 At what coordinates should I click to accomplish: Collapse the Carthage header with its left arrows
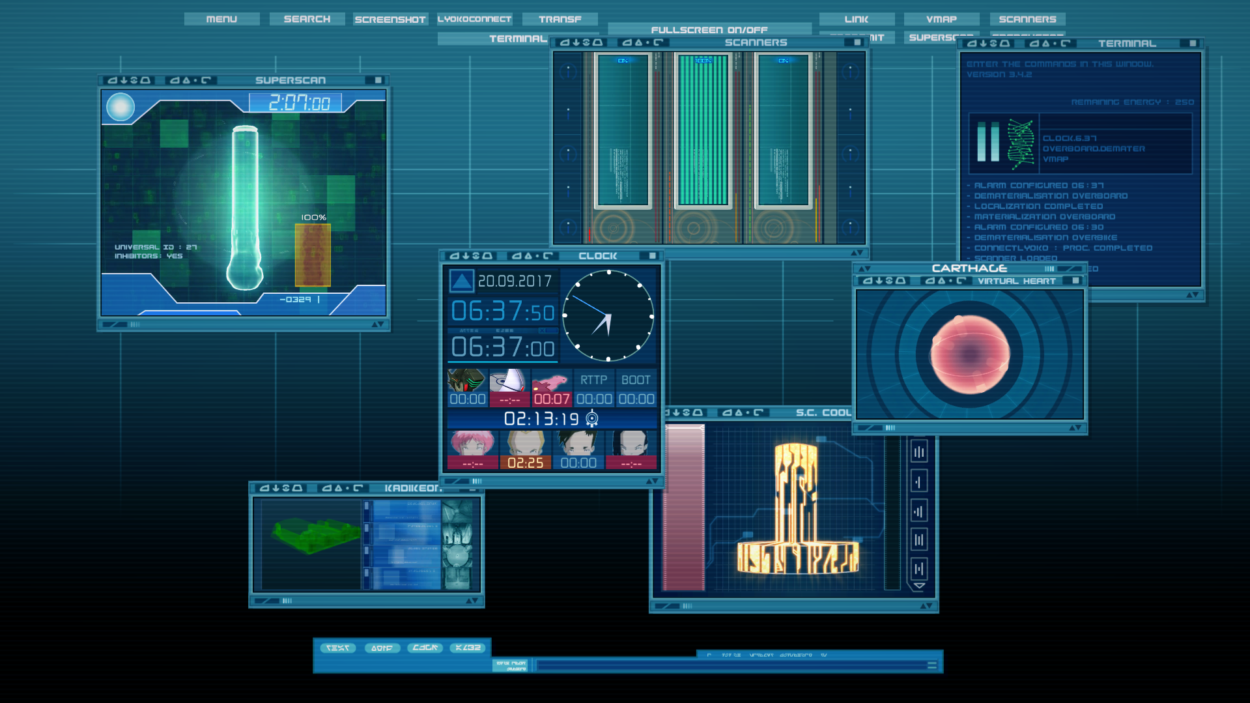coord(864,268)
